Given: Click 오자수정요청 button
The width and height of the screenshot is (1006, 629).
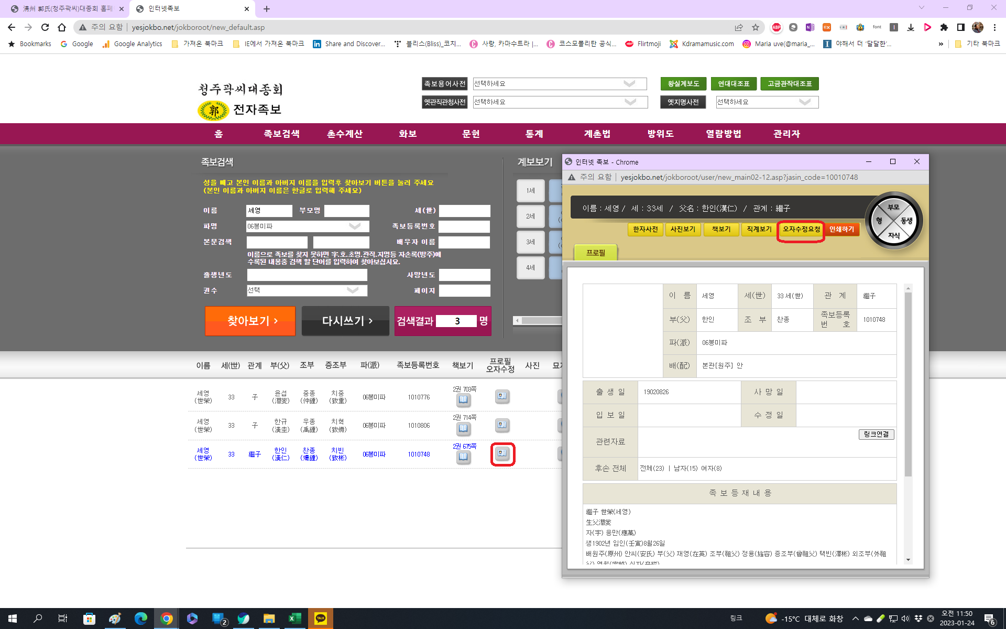Looking at the screenshot, I should tap(801, 230).
